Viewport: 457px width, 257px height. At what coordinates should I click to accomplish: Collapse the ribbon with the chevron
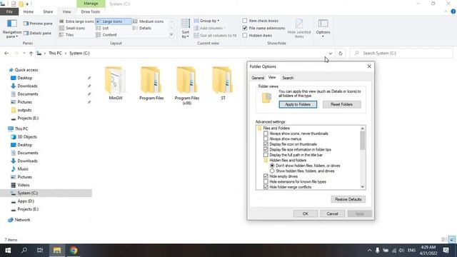tap(446, 11)
